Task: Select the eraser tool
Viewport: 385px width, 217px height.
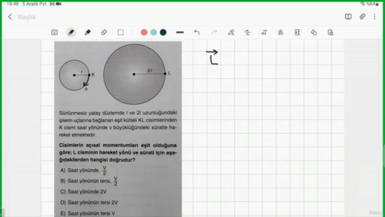Action: point(104,32)
